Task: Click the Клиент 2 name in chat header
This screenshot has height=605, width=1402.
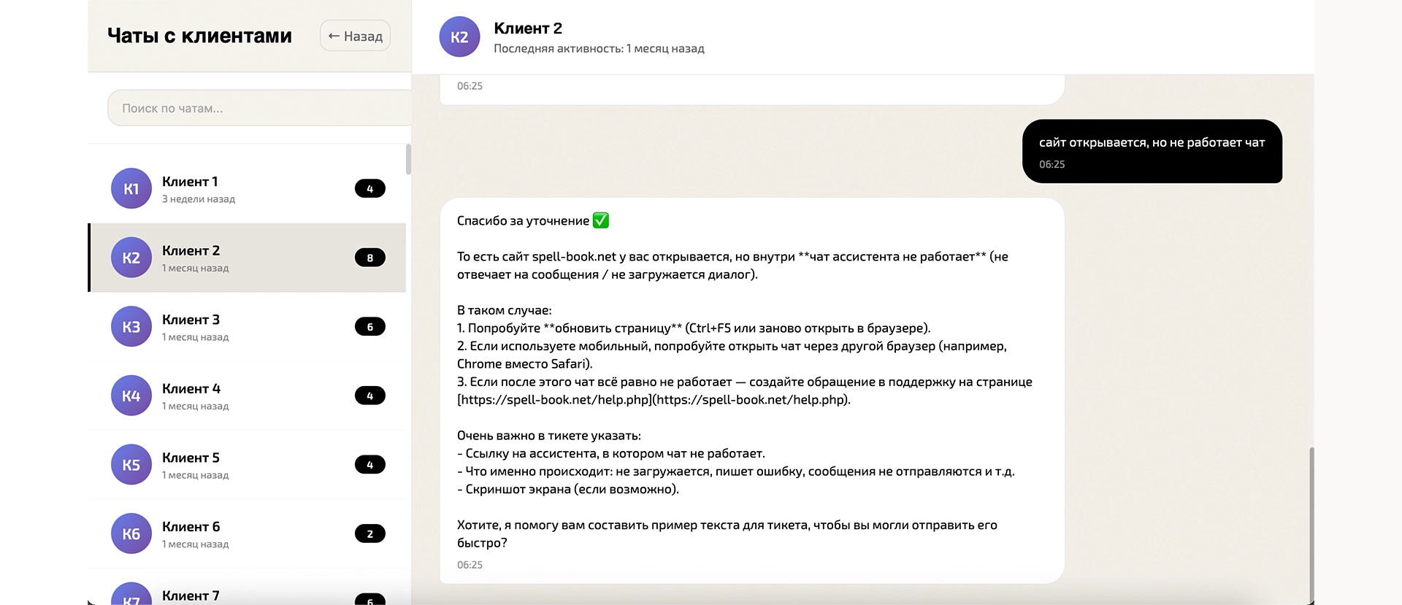Action: point(528,28)
